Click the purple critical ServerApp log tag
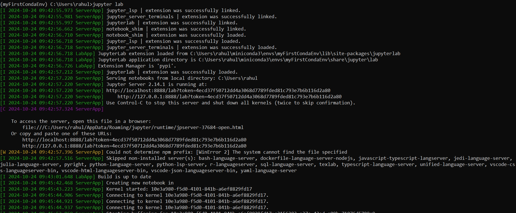 (x=52, y=109)
